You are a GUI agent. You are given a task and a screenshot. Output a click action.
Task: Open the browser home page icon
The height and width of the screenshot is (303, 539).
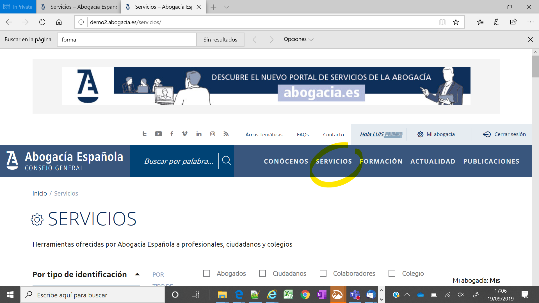pyautogui.click(x=59, y=22)
